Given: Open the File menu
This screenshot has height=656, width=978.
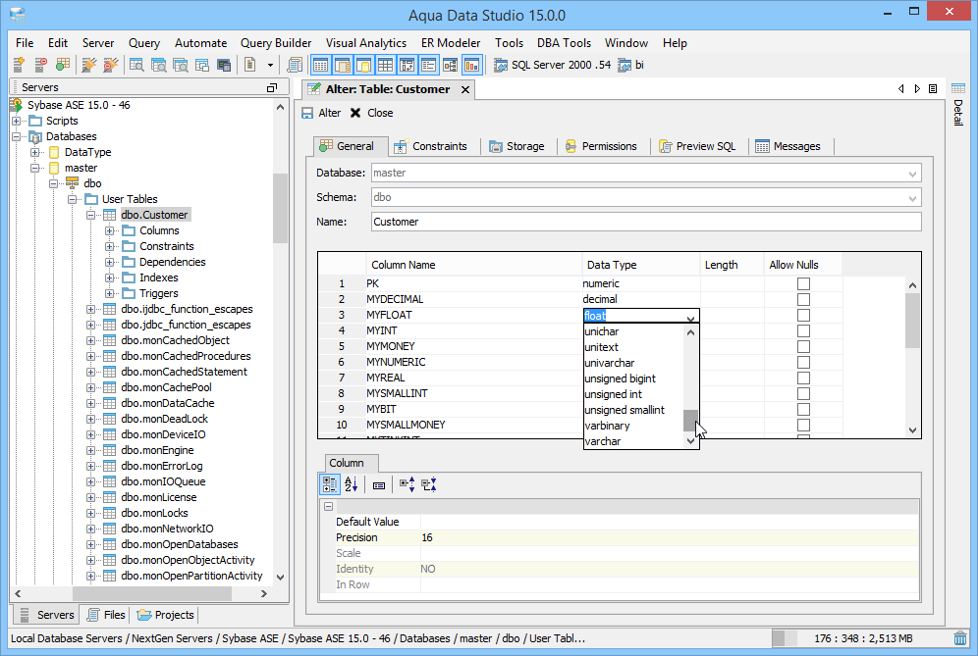Looking at the screenshot, I should coord(25,43).
